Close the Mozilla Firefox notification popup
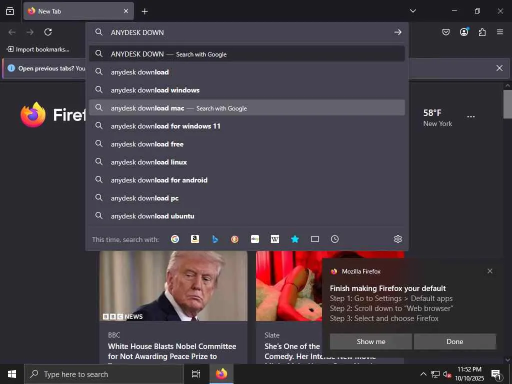Screen dimensions: 512x384 [490, 271]
